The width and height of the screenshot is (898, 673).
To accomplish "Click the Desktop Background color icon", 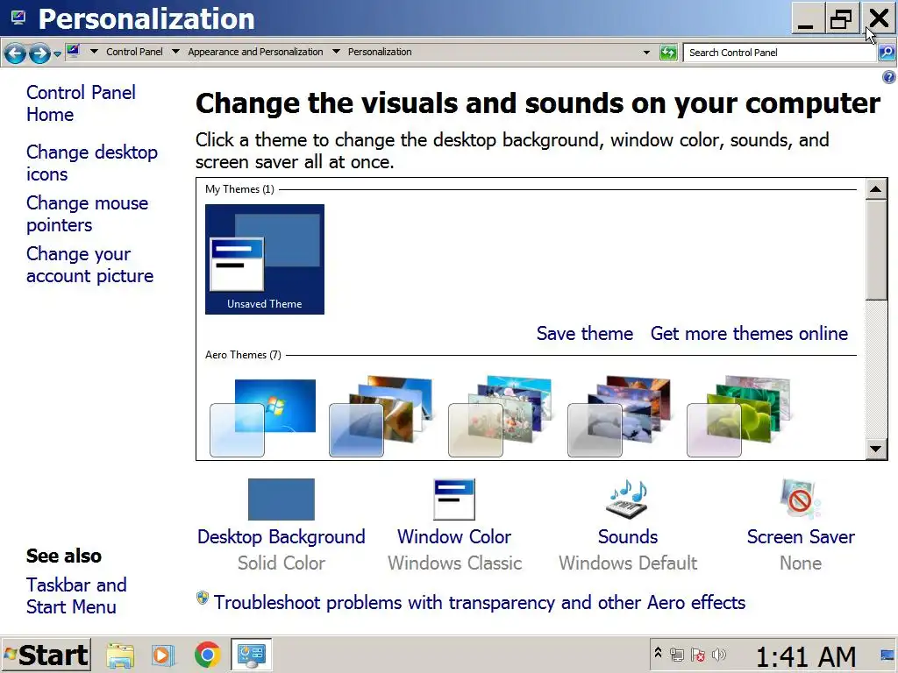I will [x=282, y=499].
